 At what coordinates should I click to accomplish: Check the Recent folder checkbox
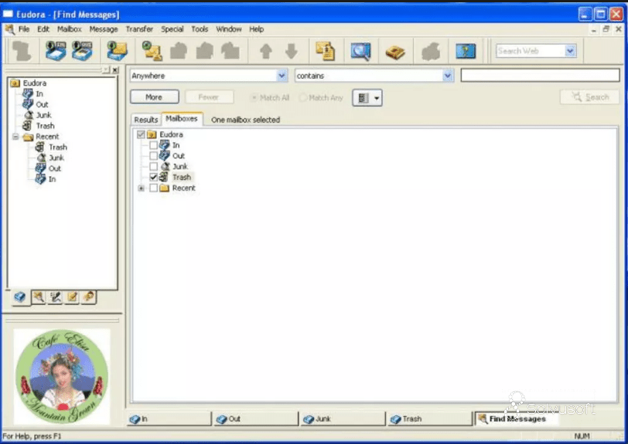pos(153,188)
